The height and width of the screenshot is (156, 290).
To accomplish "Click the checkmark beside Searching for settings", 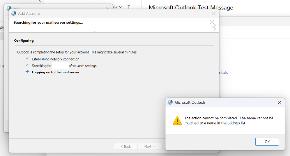I will [27, 65].
